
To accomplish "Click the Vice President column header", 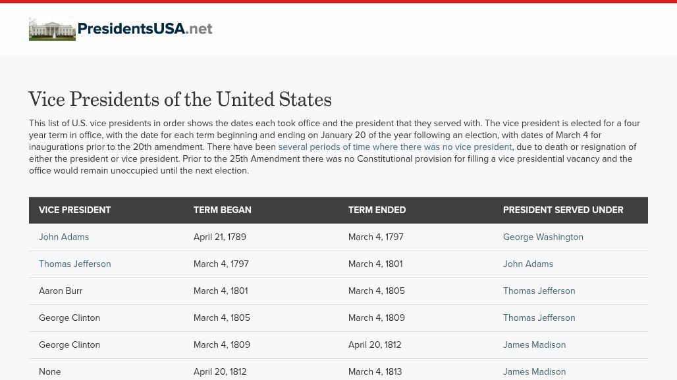I will coord(74,210).
